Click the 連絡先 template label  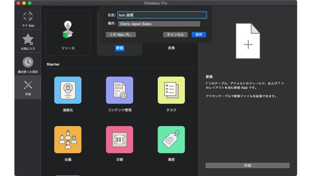(x=68, y=110)
